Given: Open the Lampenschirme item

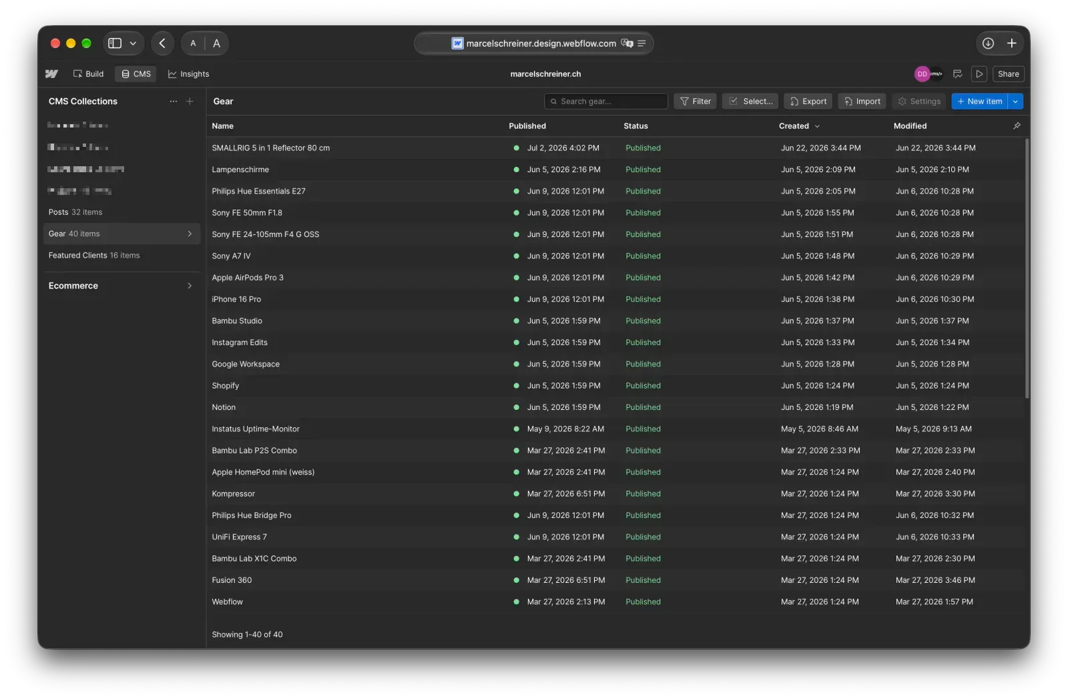Looking at the screenshot, I should click(240, 170).
